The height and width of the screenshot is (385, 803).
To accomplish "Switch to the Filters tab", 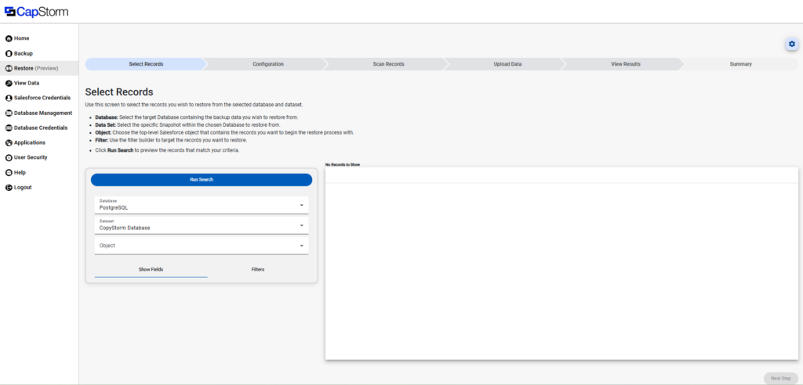I will pos(258,269).
